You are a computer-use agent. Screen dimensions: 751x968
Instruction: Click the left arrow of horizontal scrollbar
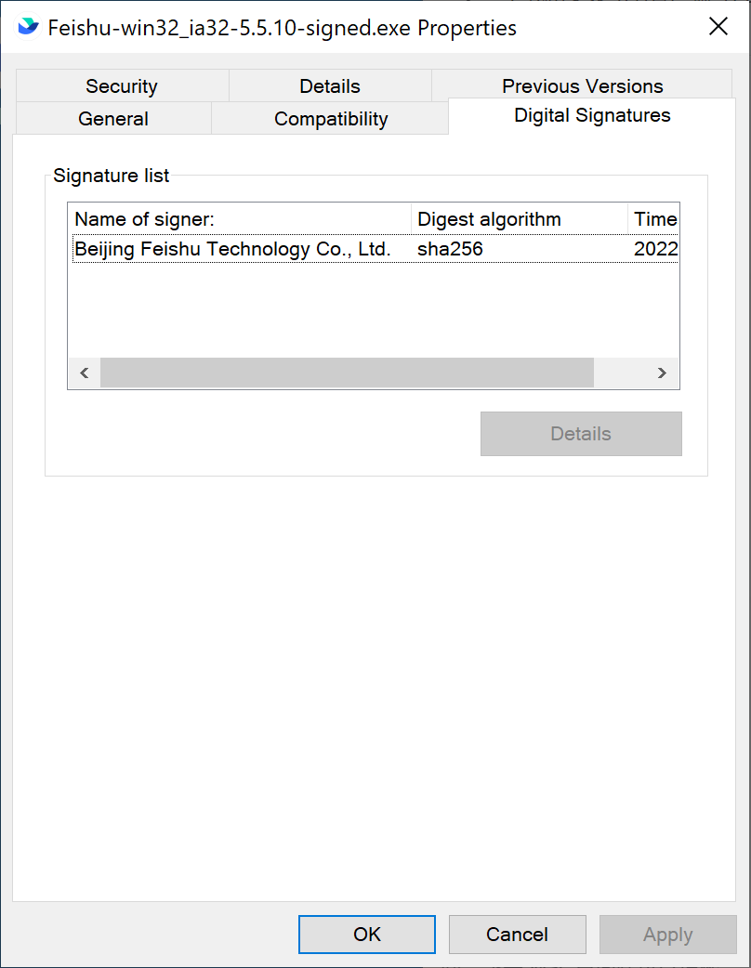click(x=84, y=373)
